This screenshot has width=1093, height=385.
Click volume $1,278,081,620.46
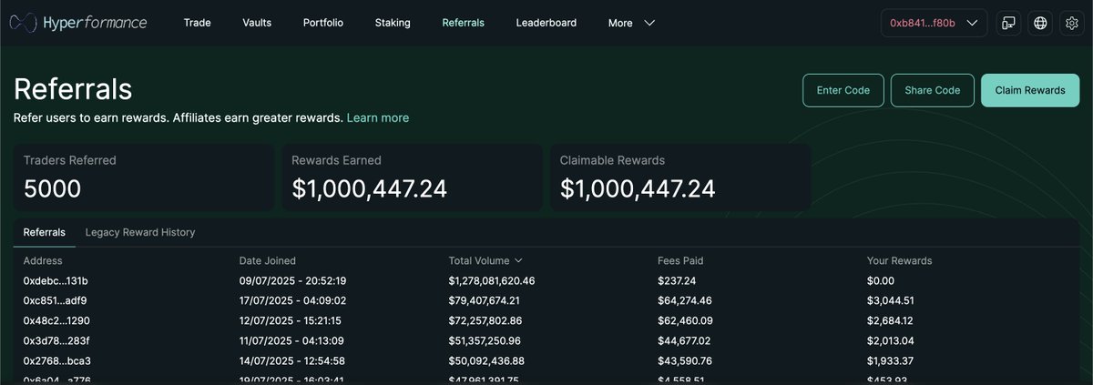492,280
